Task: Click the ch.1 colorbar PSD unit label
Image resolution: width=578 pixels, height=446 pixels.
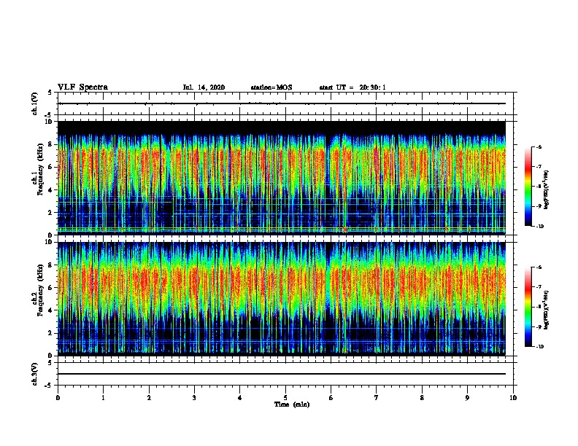Action: point(546,189)
